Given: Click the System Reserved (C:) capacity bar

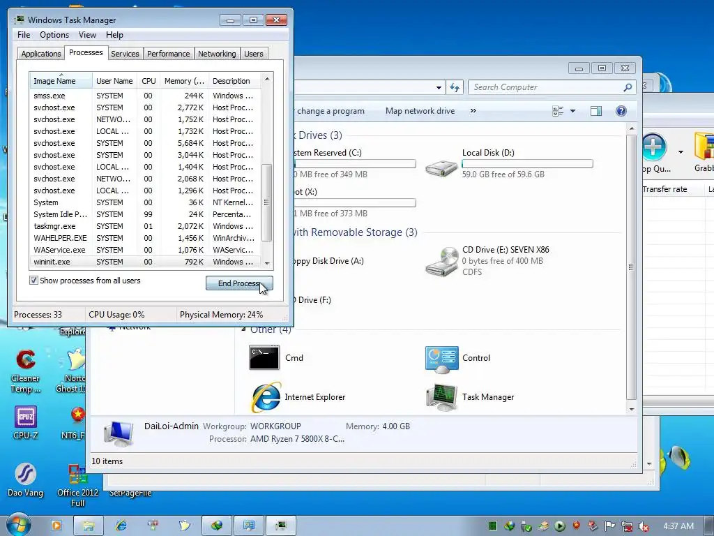Looking at the screenshot, I should pos(355,163).
